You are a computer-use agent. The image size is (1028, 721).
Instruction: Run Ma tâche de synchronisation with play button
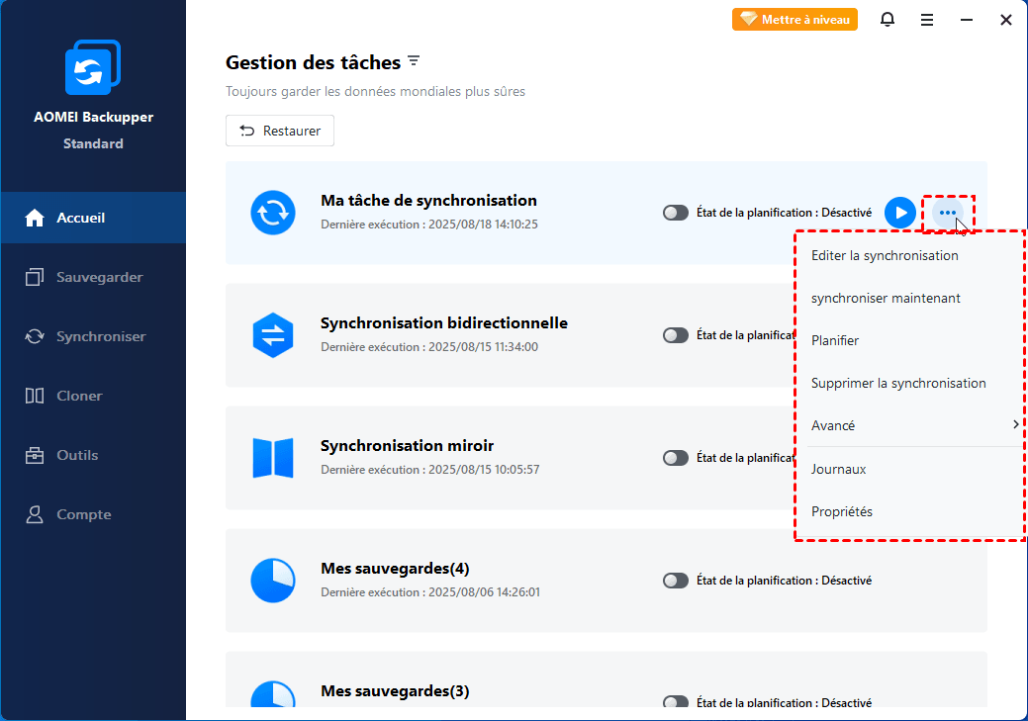[x=900, y=213]
